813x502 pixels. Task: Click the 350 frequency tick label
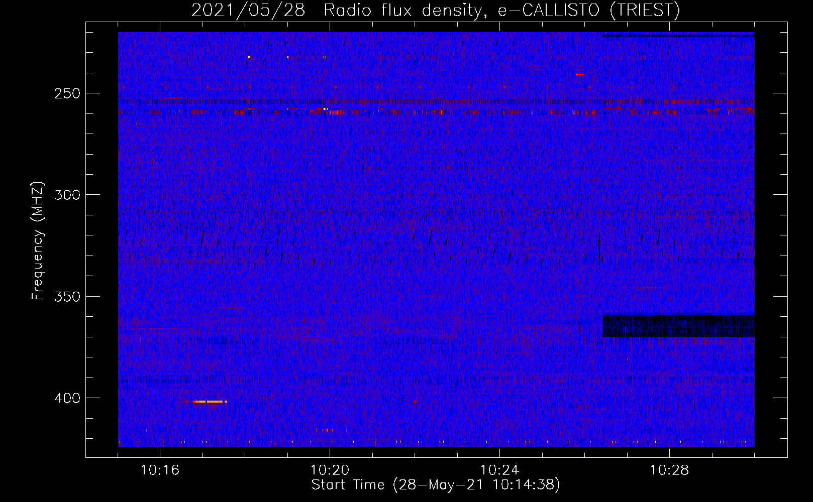pyautogui.click(x=67, y=297)
